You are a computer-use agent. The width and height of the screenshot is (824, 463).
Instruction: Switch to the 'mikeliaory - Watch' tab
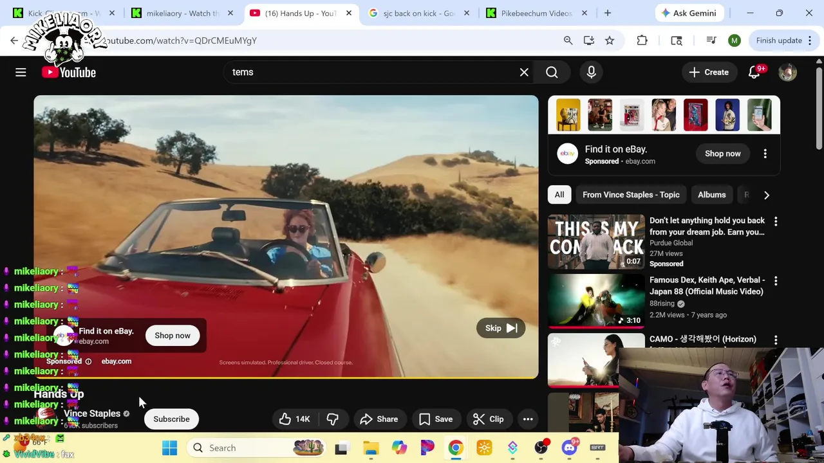pyautogui.click(x=182, y=13)
